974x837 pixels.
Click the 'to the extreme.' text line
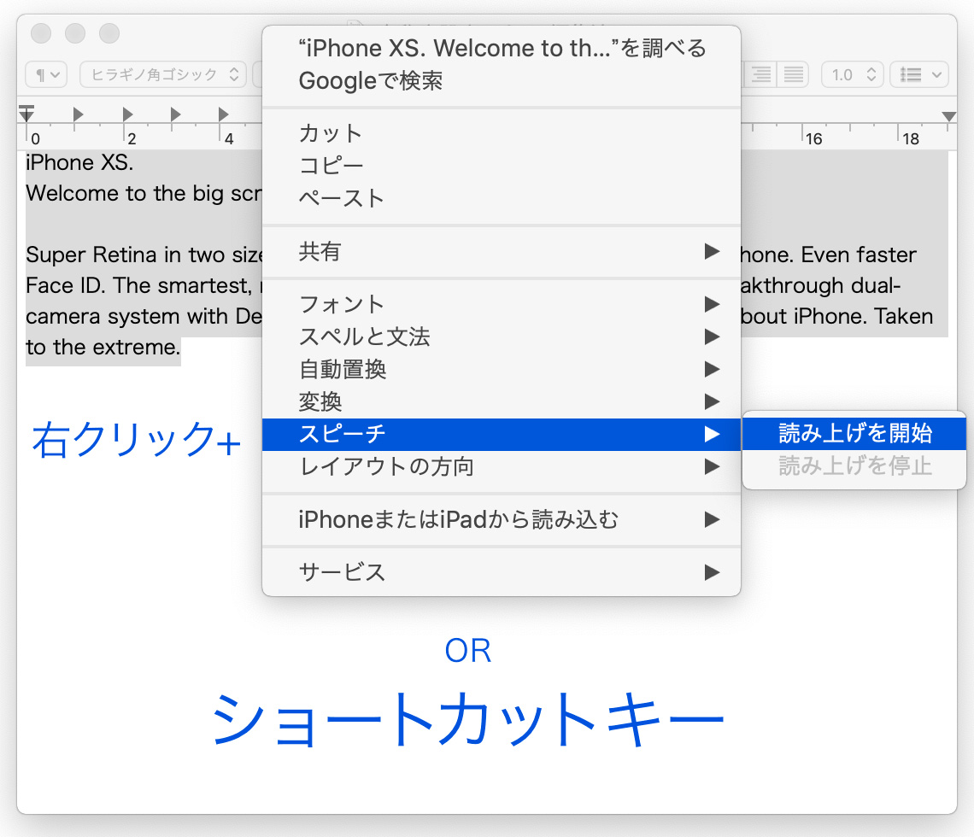pos(103,347)
